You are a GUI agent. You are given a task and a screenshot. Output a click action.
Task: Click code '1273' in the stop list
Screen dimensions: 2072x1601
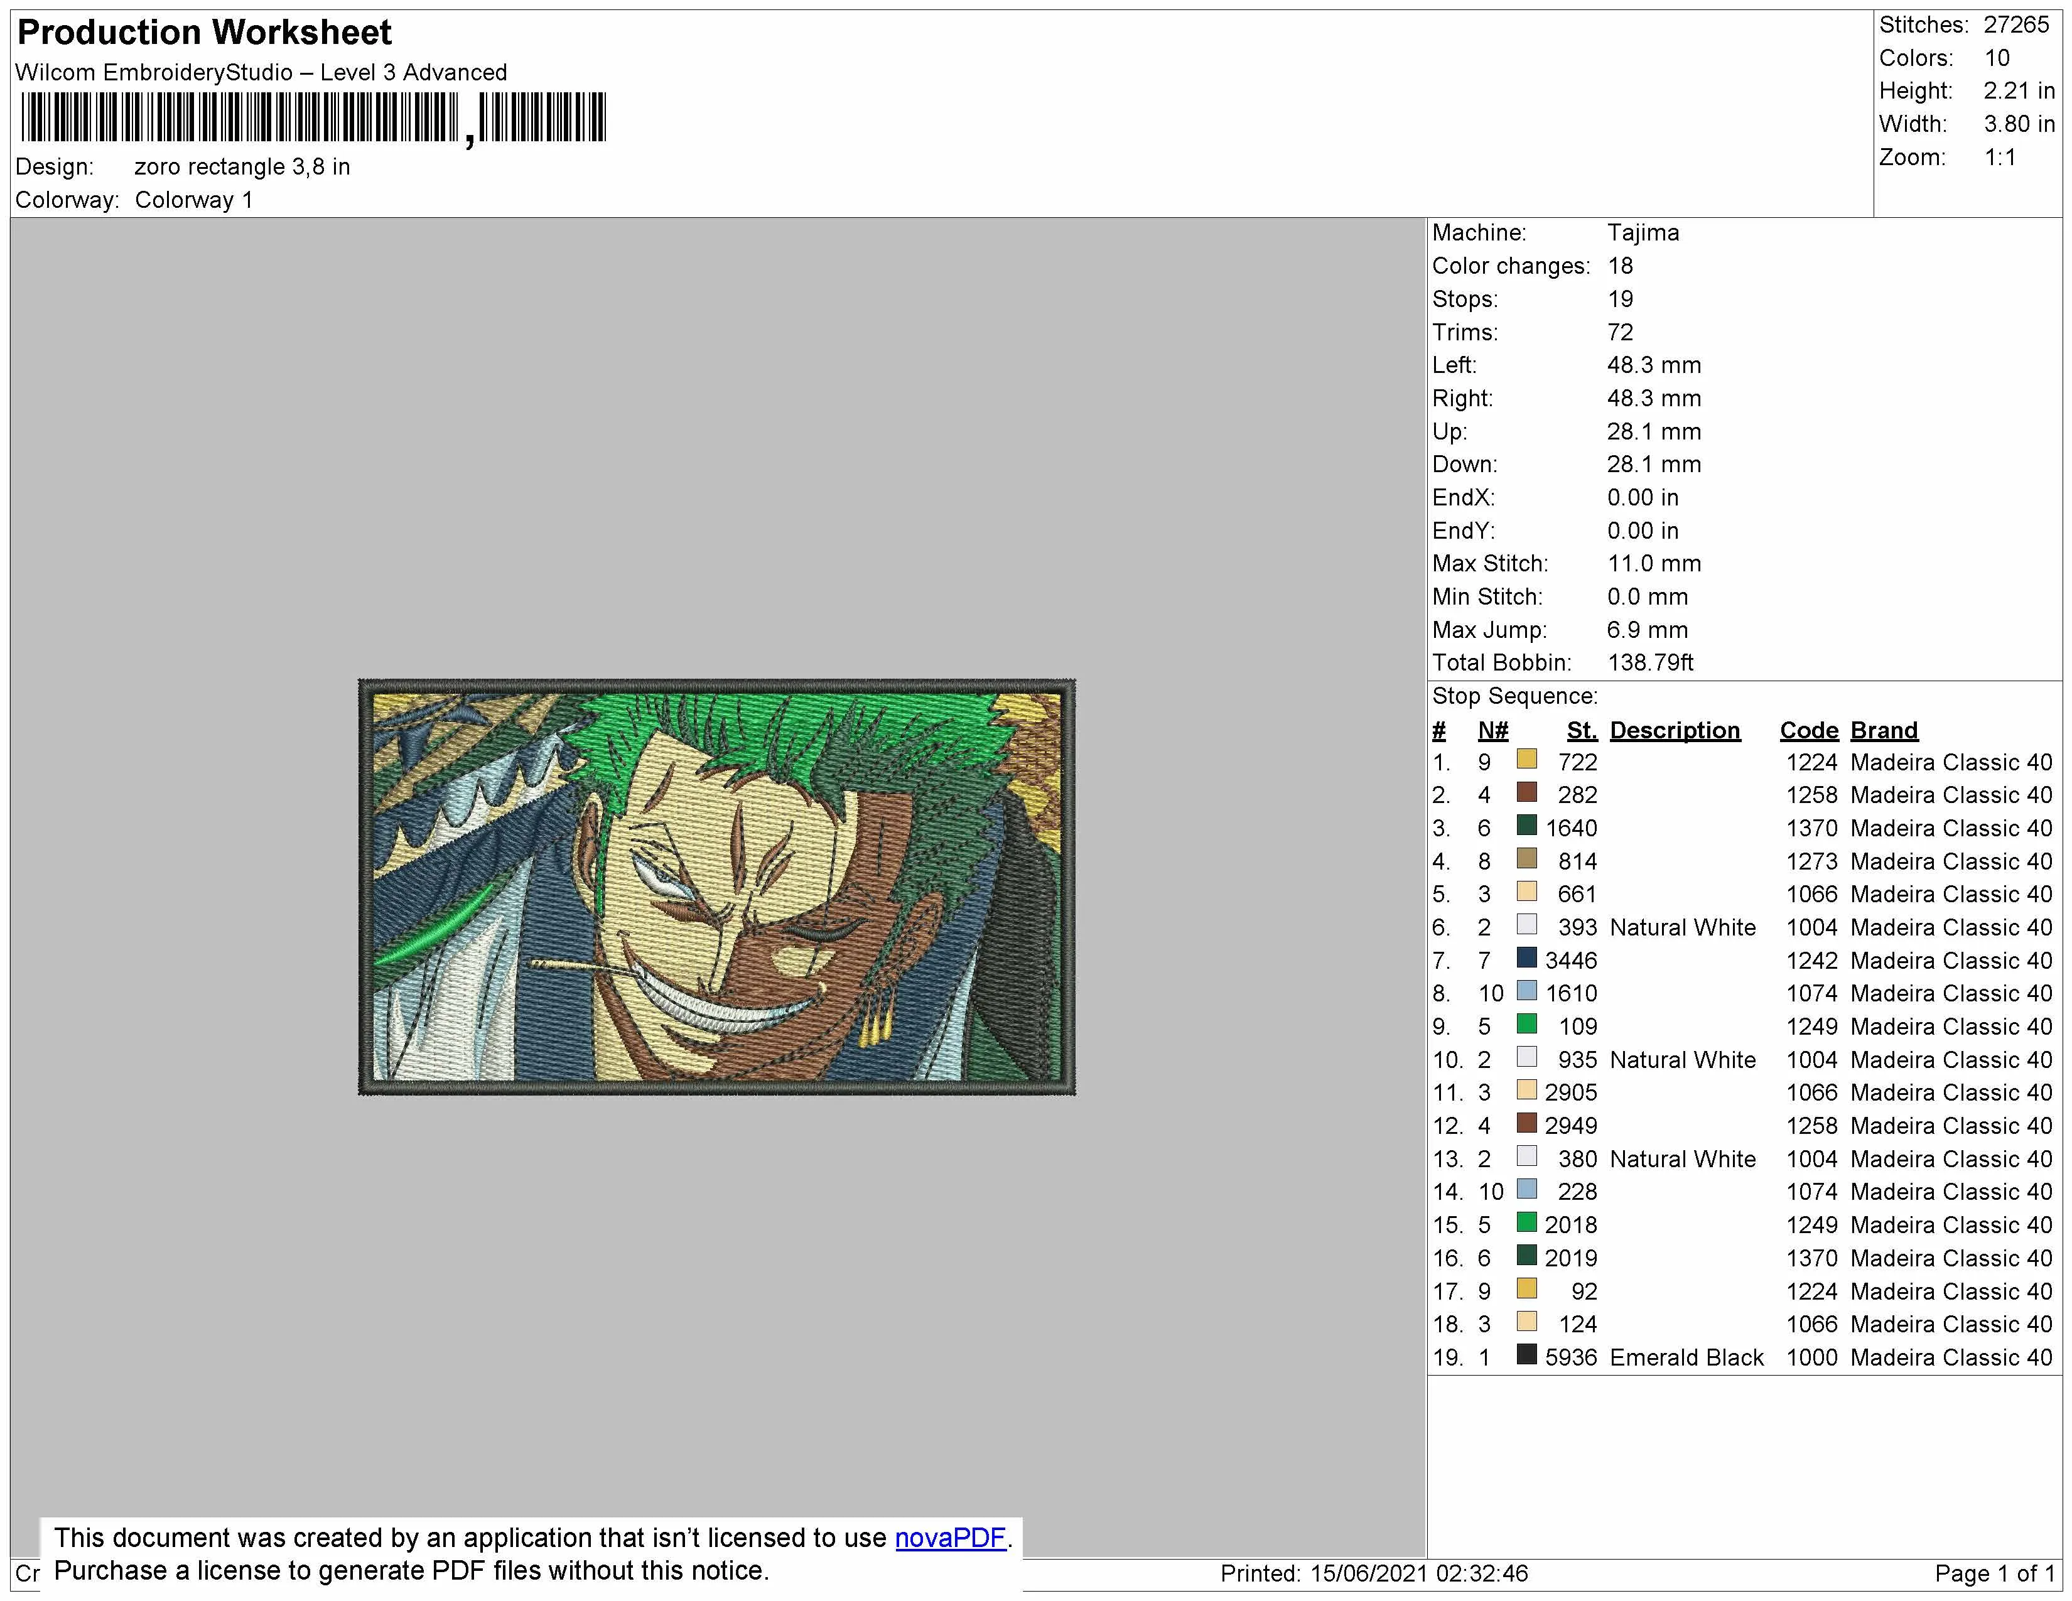[x=1812, y=861]
